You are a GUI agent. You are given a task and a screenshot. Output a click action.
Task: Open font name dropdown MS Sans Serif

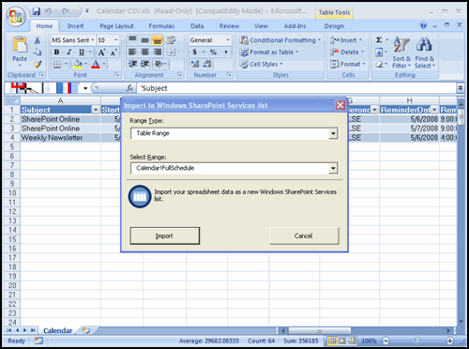[93, 40]
